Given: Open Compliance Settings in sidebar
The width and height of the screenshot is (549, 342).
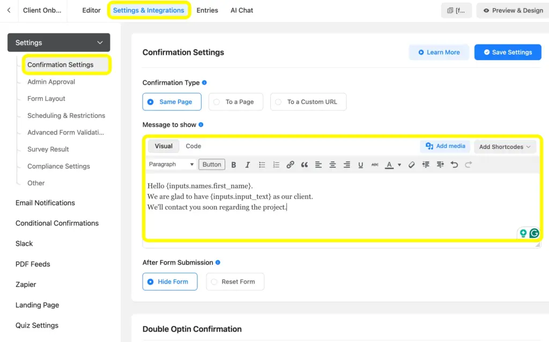Looking at the screenshot, I should point(58,166).
